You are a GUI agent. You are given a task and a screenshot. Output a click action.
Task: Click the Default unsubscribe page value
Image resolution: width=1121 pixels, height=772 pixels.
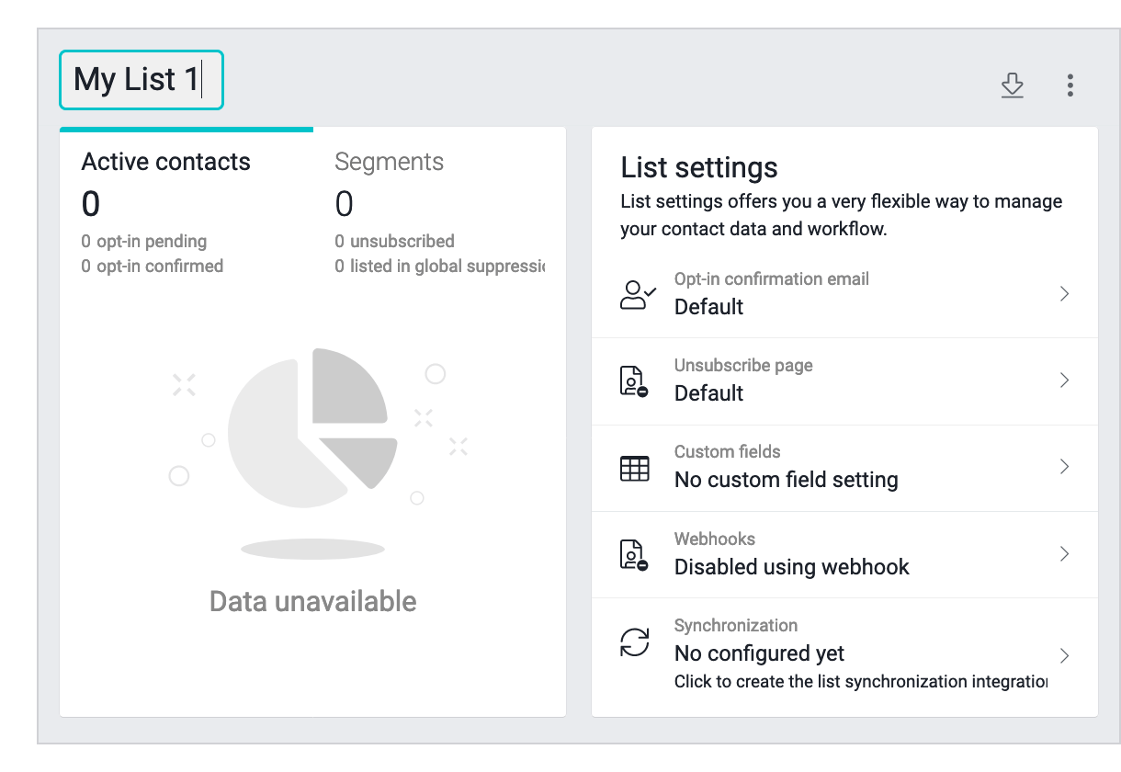(x=708, y=393)
